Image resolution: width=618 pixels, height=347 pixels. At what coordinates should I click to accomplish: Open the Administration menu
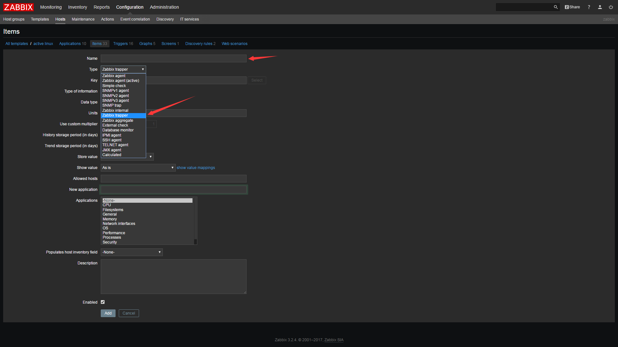[x=164, y=7]
